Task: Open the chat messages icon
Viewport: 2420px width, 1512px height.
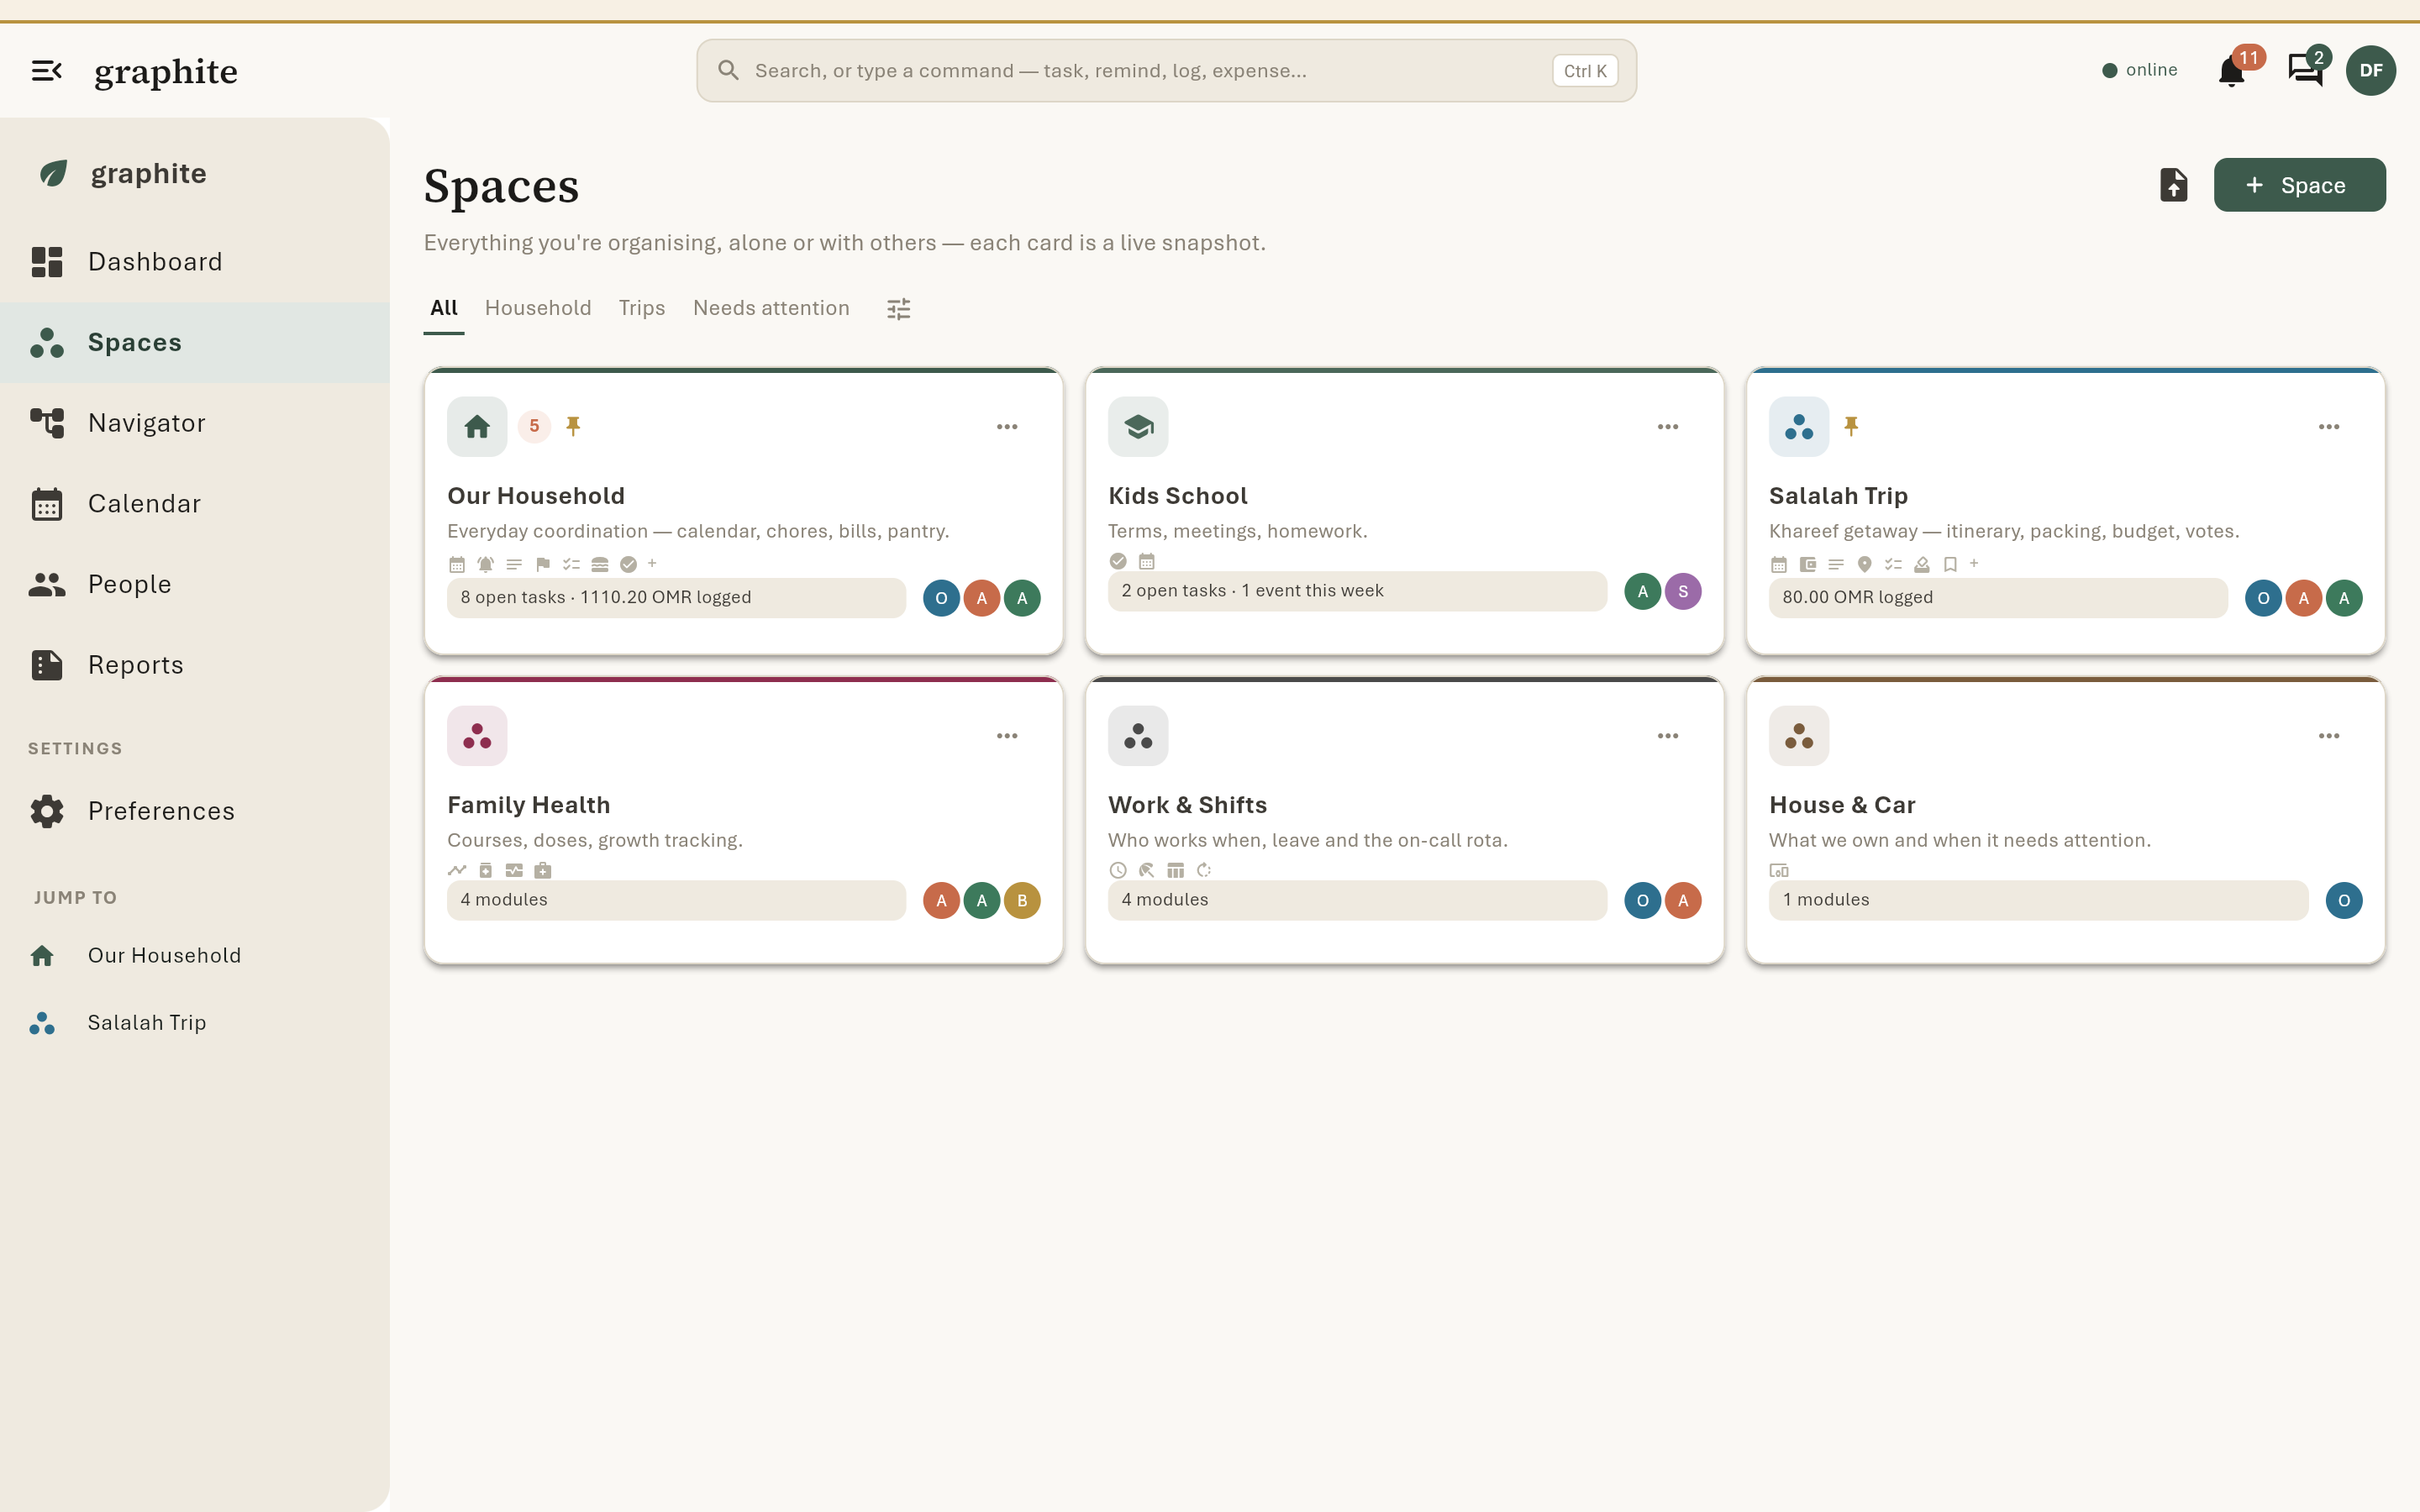Action: point(2305,70)
